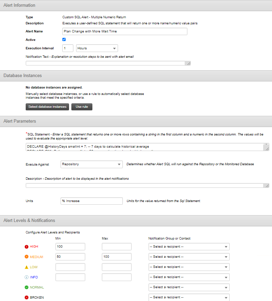This screenshot has height=301, width=272.
Task: Click the green NORMAL checkmark icon
Action: click(26, 287)
